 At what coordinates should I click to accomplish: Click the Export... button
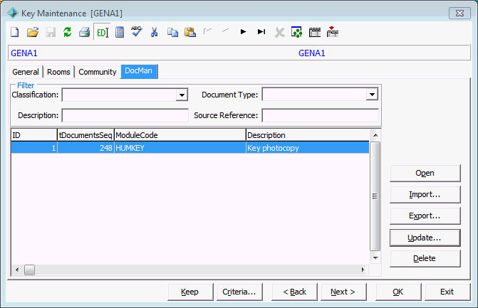425,216
